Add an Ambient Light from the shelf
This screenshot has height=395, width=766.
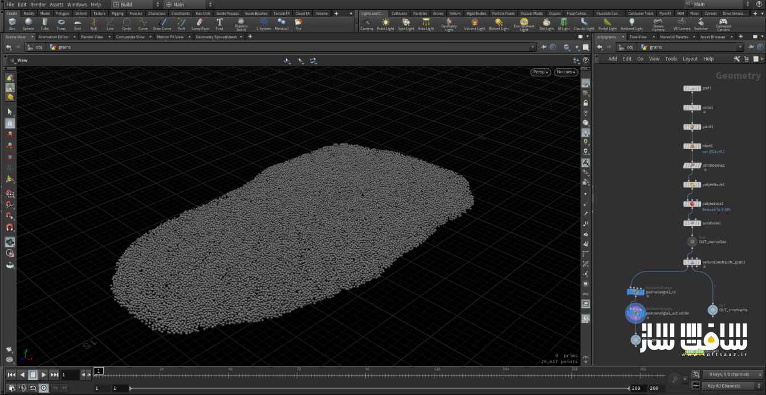click(631, 24)
